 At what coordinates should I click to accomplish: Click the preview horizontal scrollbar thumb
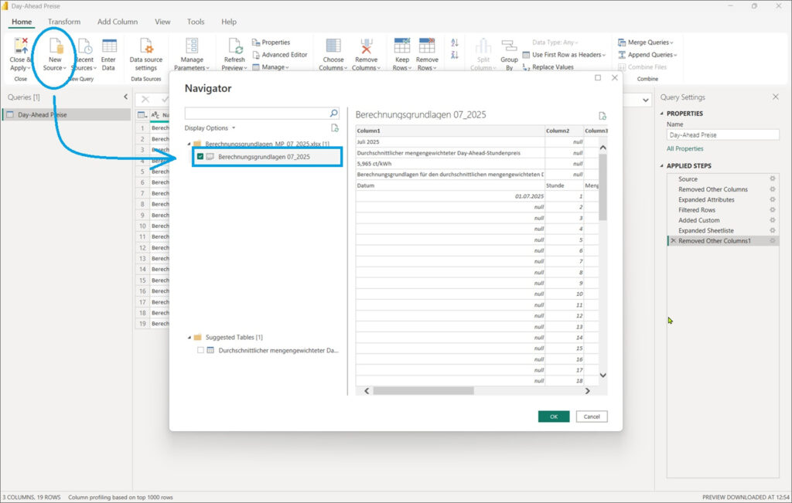pos(424,390)
